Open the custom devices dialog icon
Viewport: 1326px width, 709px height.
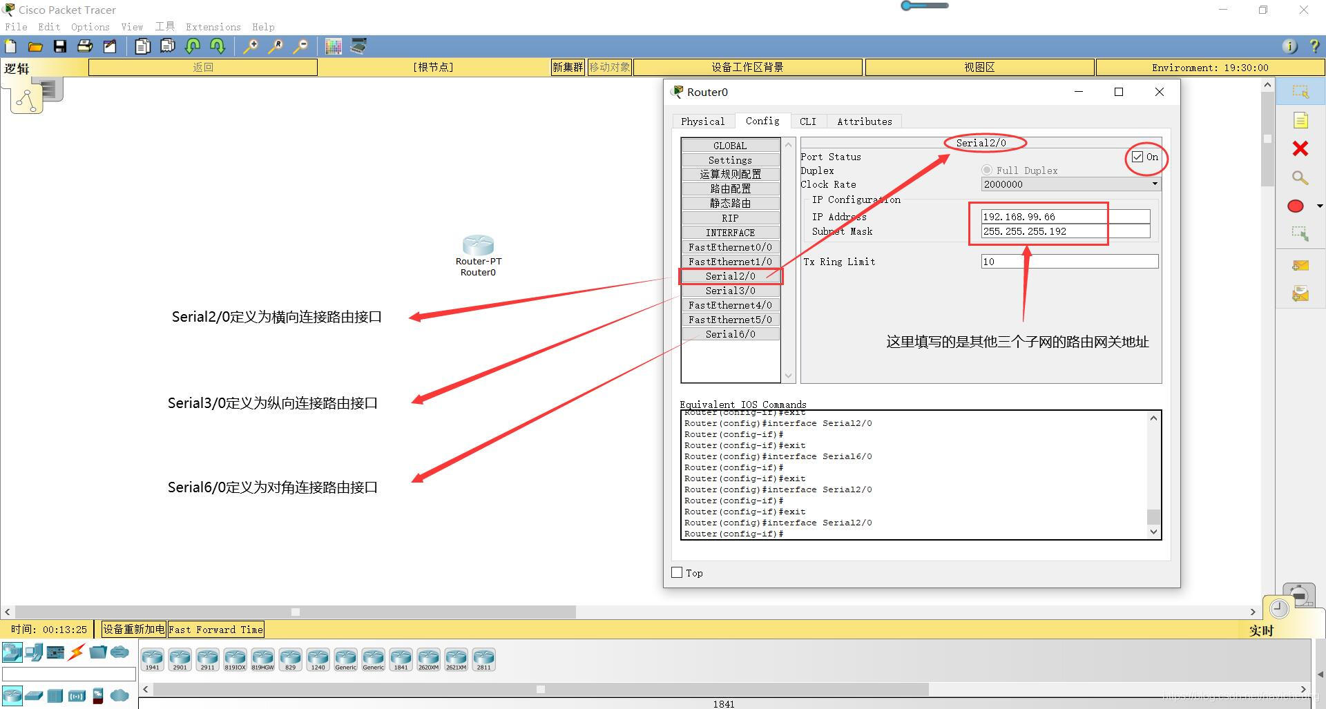coord(358,46)
